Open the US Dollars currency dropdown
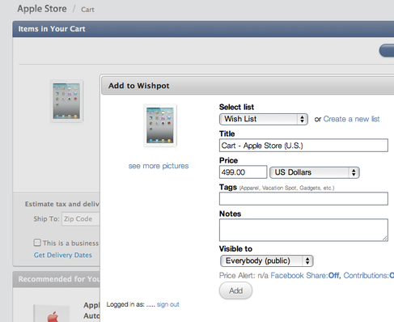Viewport: 394px width, 322px height. tap(315, 172)
